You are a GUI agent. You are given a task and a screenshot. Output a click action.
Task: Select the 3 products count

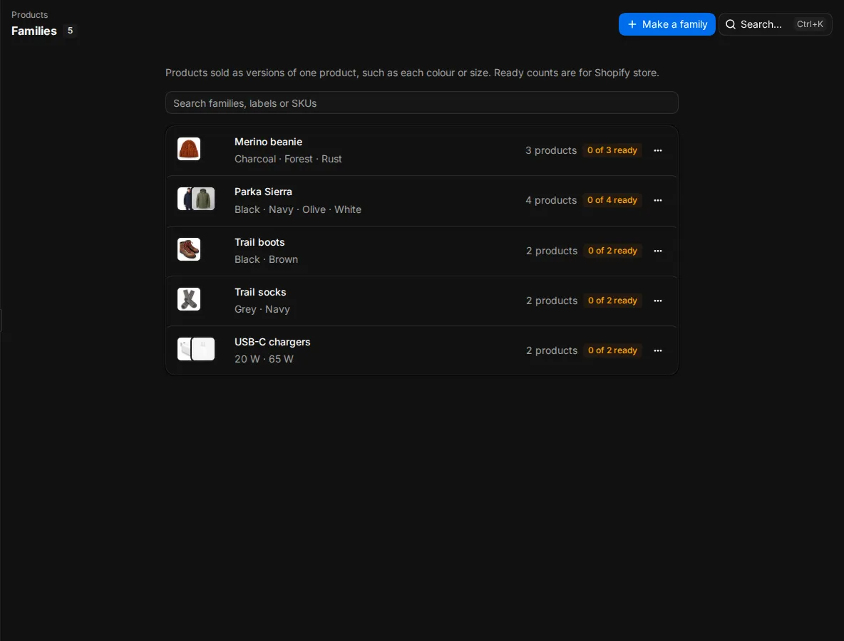pos(551,150)
